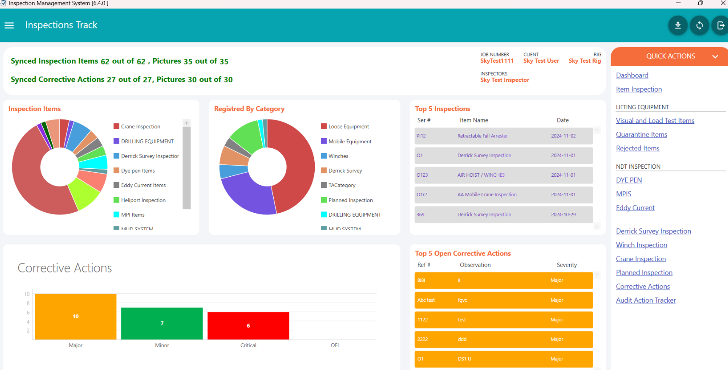The width and height of the screenshot is (728, 370).
Task: Select the Abc test corrective action row
Action: pos(504,300)
